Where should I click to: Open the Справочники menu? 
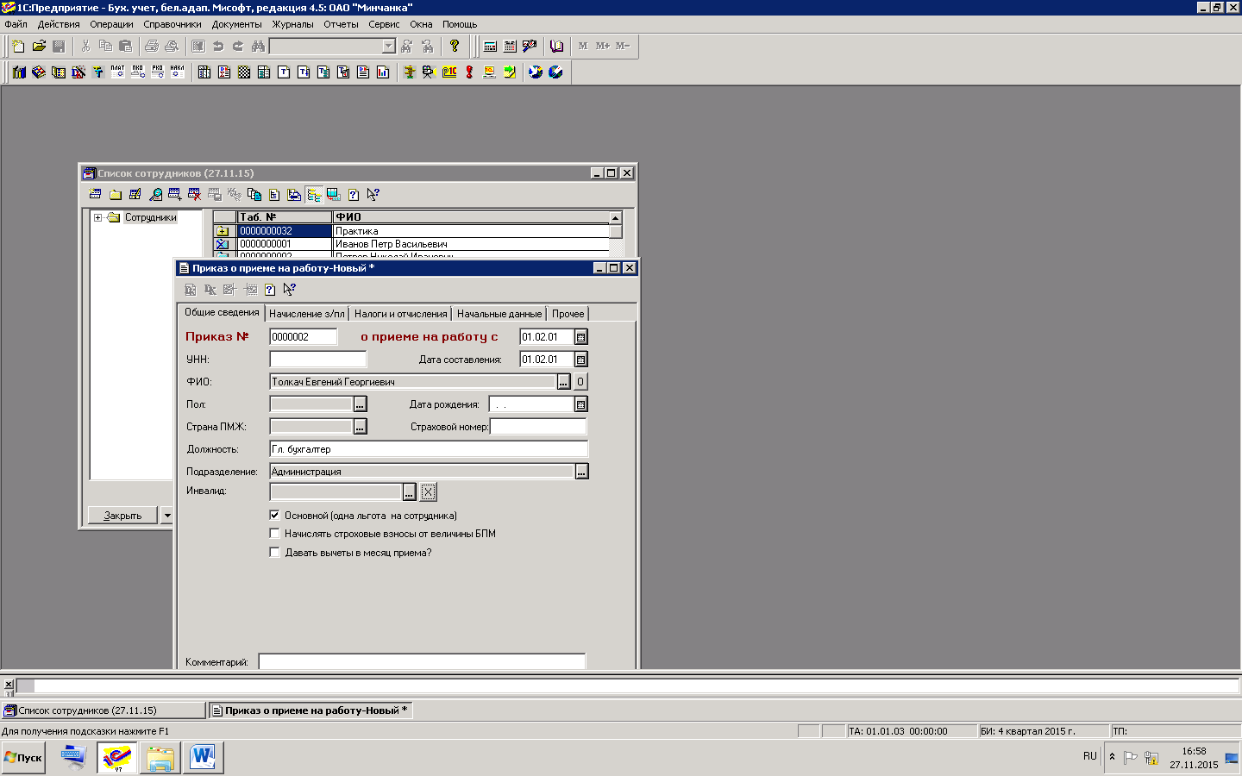click(x=172, y=24)
